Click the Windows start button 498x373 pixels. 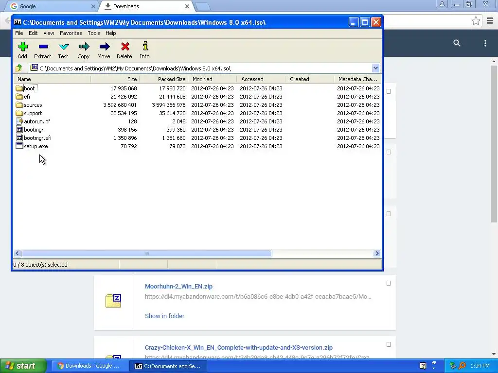pyautogui.click(x=23, y=366)
